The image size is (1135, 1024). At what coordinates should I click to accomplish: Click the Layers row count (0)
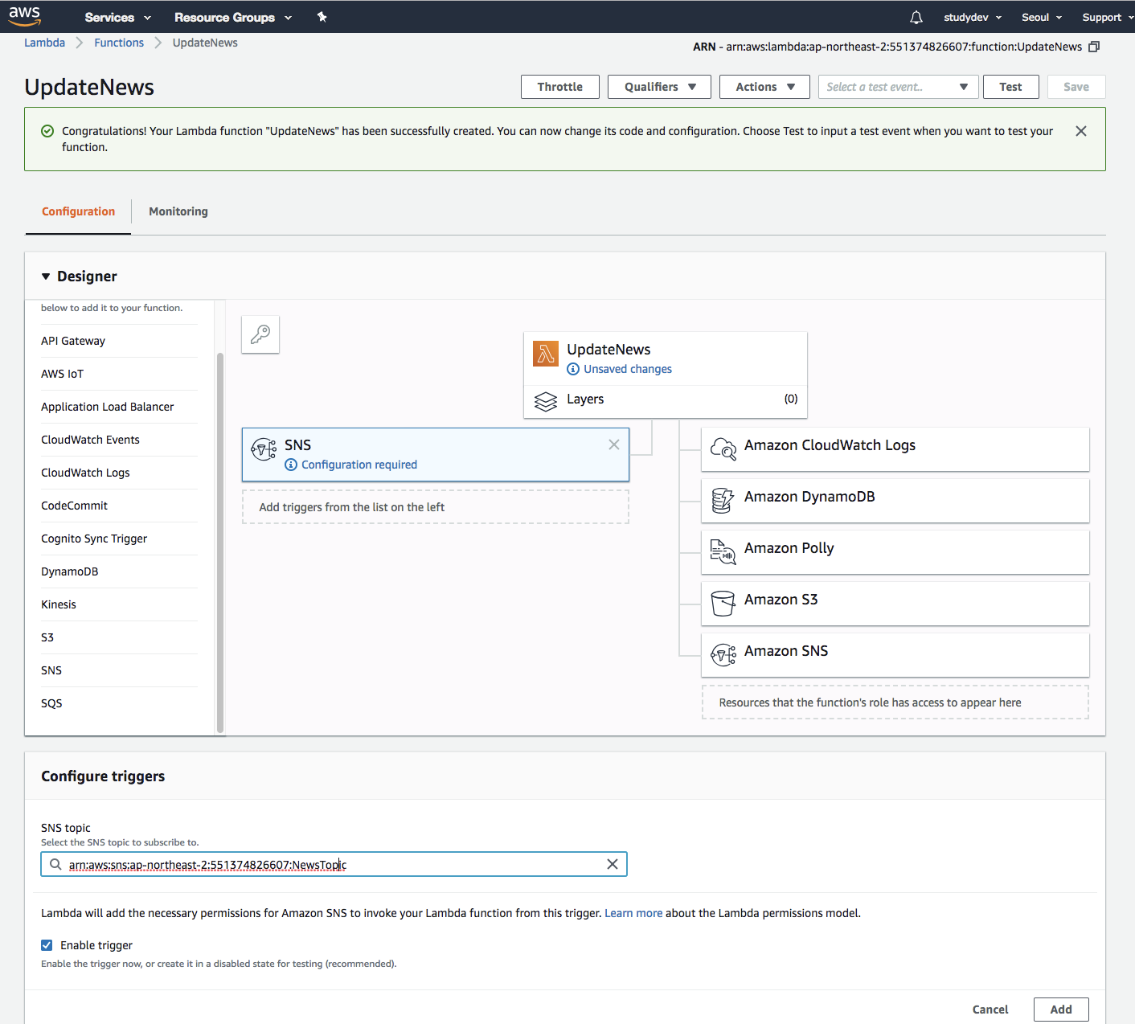[x=791, y=399]
